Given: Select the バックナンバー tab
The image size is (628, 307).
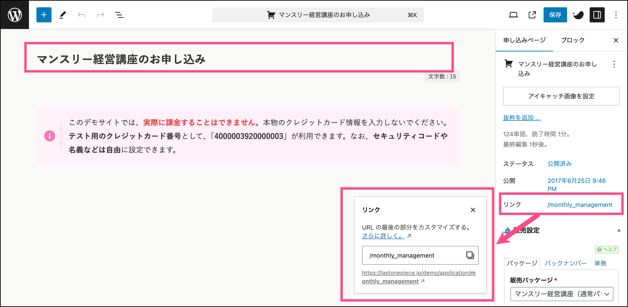Looking at the screenshot, I should pos(565,263).
